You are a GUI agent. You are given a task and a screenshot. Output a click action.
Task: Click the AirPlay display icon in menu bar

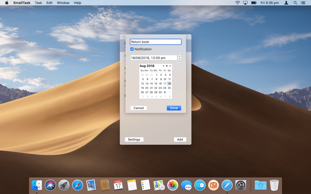[245, 3]
